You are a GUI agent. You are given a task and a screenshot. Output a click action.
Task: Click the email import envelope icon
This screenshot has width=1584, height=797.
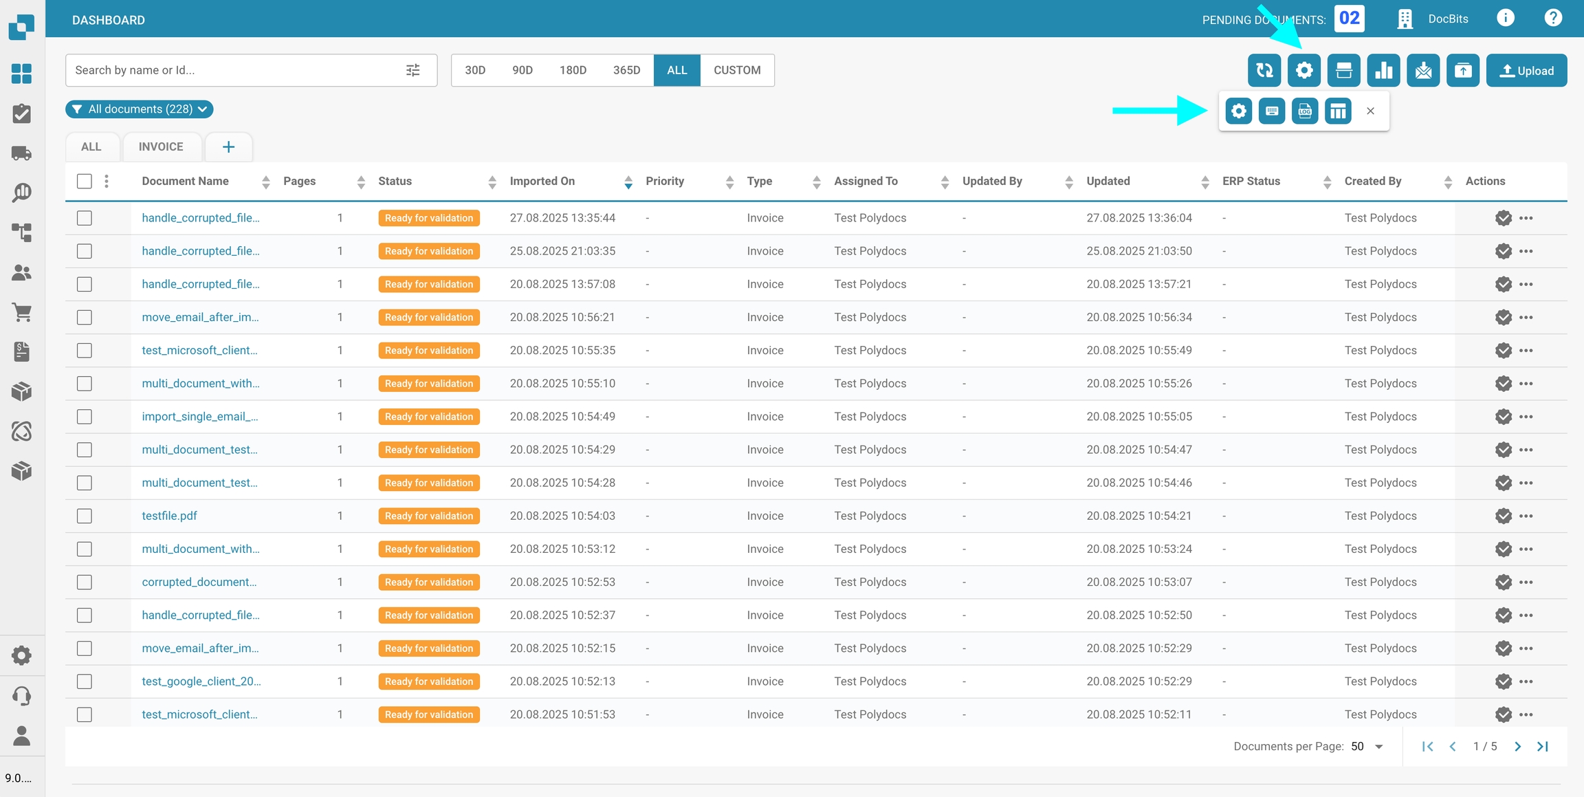pyautogui.click(x=1423, y=70)
